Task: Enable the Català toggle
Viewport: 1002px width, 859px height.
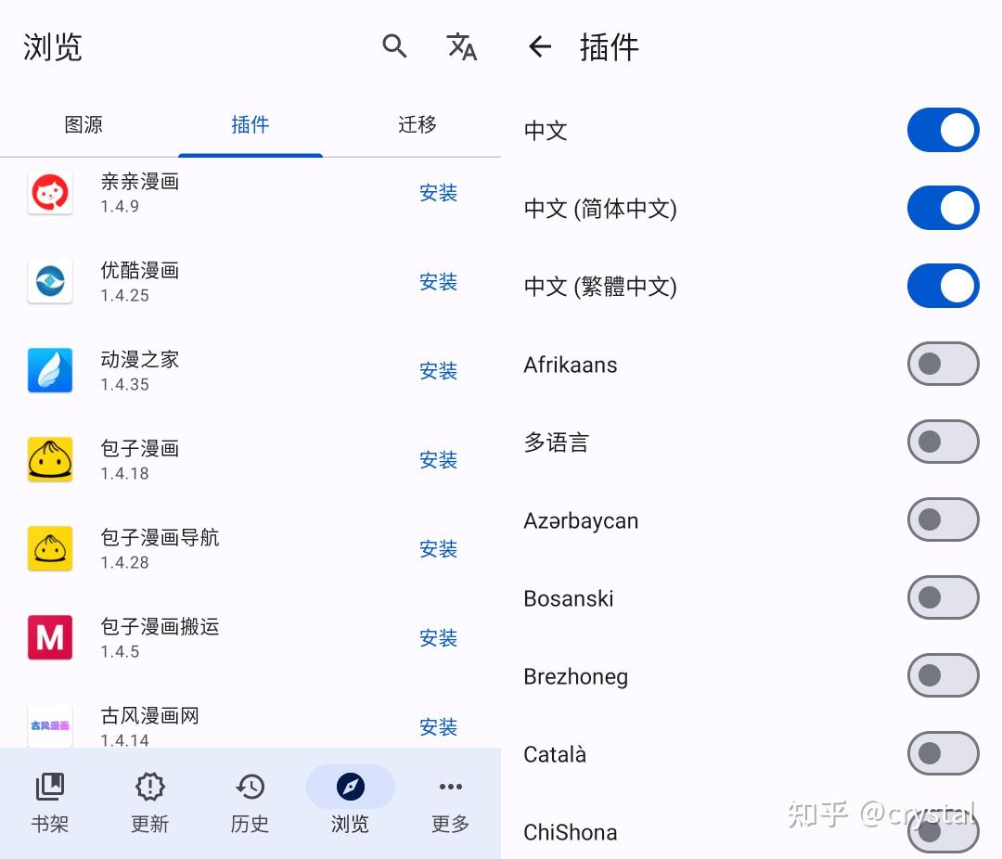Action: click(944, 753)
